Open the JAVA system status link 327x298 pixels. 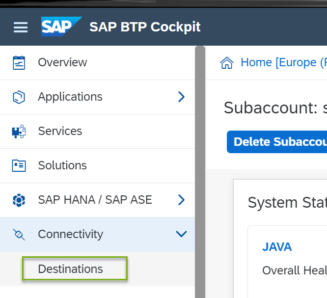tap(277, 247)
